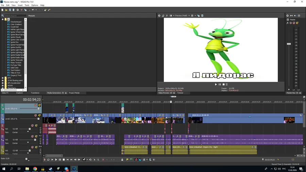Screen dimensions: 306x172
Task: Insert a region with the green icon
Action: click(131, 159)
